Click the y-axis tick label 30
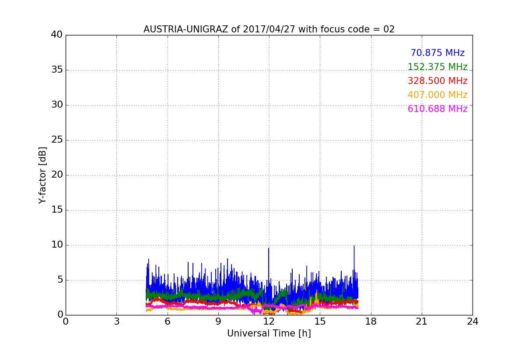 pos(57,105)
